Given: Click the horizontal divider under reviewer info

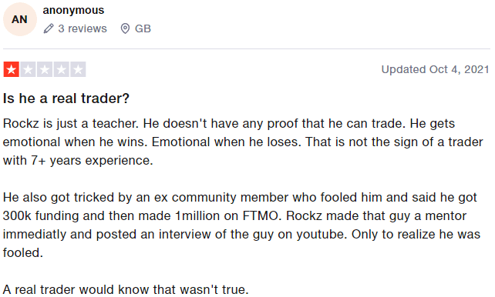Looking at the screenshot, I should pos(247,49).
